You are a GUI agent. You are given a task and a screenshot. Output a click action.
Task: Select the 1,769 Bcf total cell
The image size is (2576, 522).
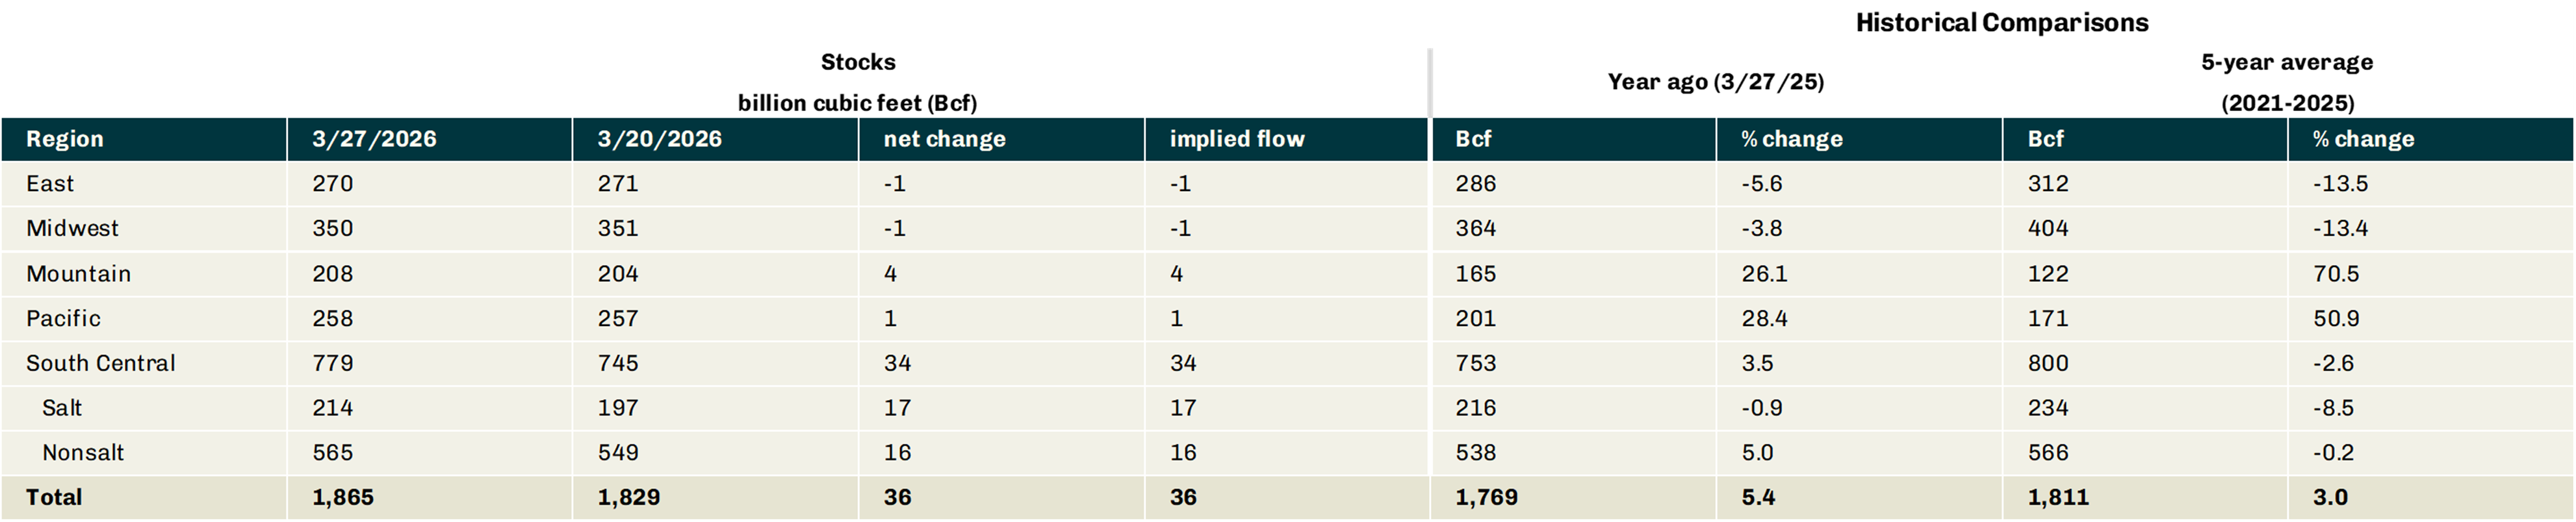coord(1487,497)
